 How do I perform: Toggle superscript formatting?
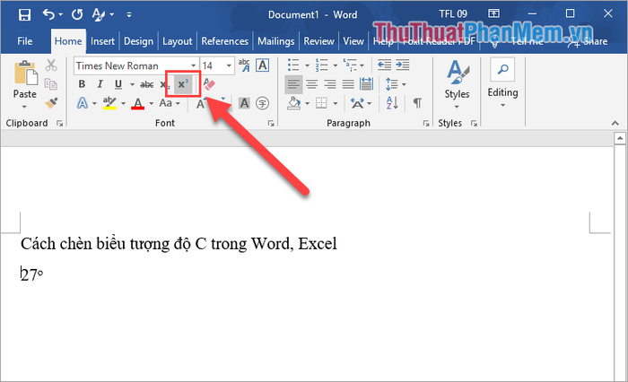coord(182,84)
